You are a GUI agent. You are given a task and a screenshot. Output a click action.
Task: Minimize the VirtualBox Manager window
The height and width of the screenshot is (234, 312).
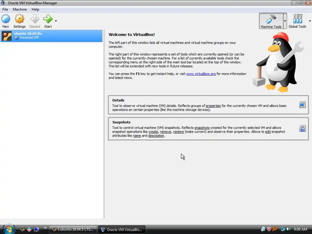coord(294,3)
